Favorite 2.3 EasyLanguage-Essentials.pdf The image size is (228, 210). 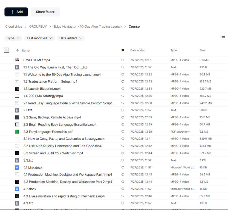[123, 132]
